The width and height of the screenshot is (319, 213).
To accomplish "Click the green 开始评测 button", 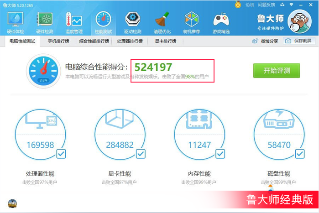I will [x=277, y=71].
